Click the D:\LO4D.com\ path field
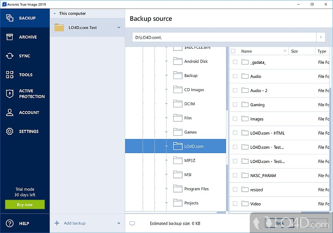 224,37
